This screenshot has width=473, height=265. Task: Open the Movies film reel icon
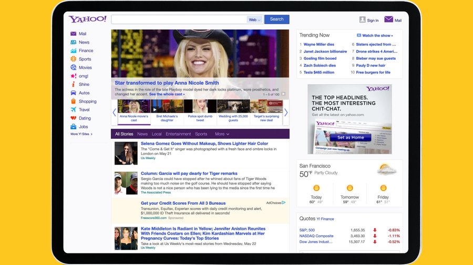(x=73, y=68)
